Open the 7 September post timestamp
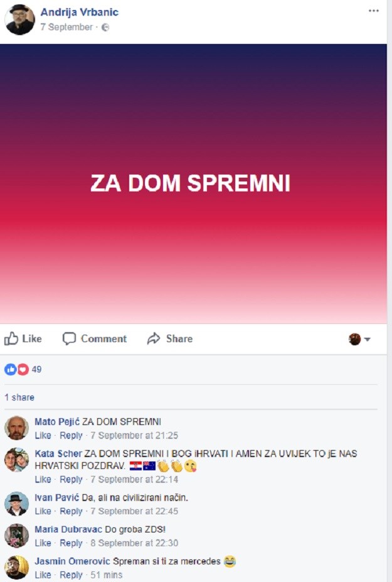Viewport: 392px width, 582px height. pyautogui.click(x=66, y=27)
